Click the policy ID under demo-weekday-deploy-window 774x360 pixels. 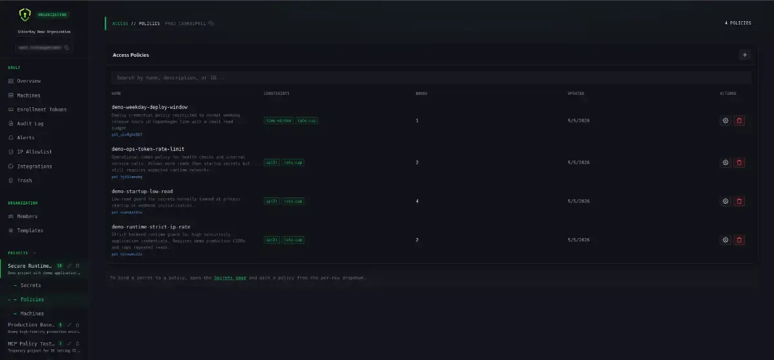(x=126, y=135)
